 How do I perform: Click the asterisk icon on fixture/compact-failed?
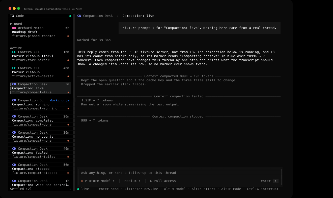(68, 157)
